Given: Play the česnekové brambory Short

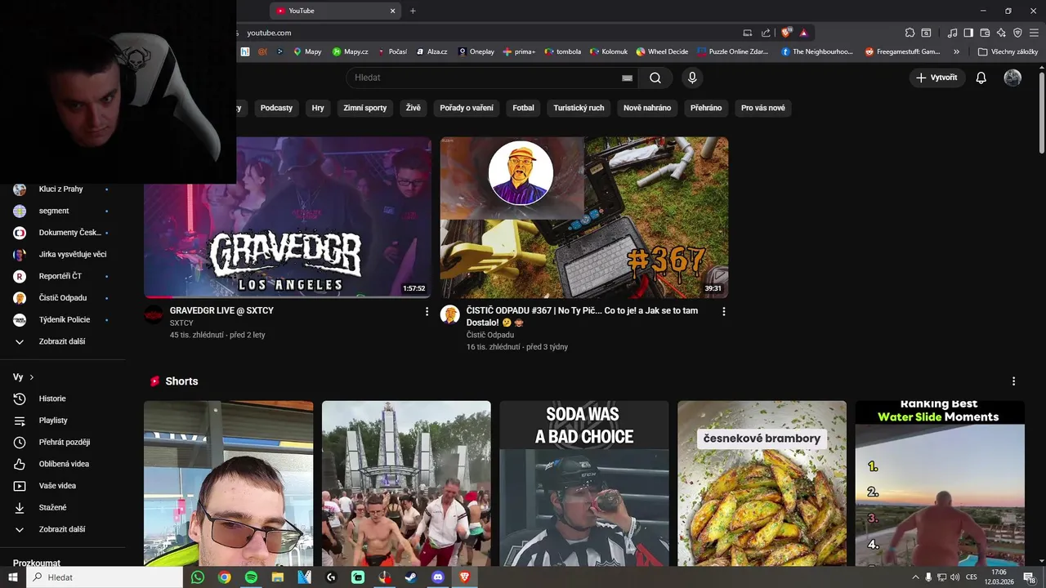Looking at the screenshot, I should (762, 483).
